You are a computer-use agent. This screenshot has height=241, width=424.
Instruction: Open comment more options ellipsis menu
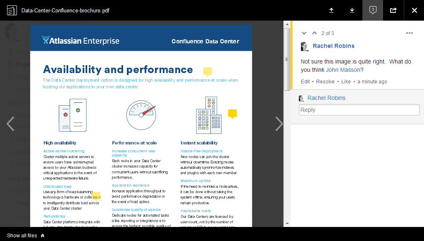point(410,33)
